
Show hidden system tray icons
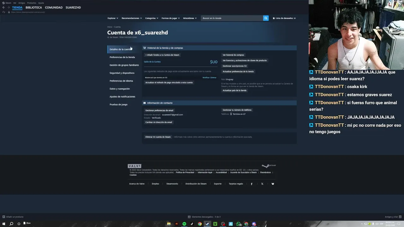pos(362,224)
